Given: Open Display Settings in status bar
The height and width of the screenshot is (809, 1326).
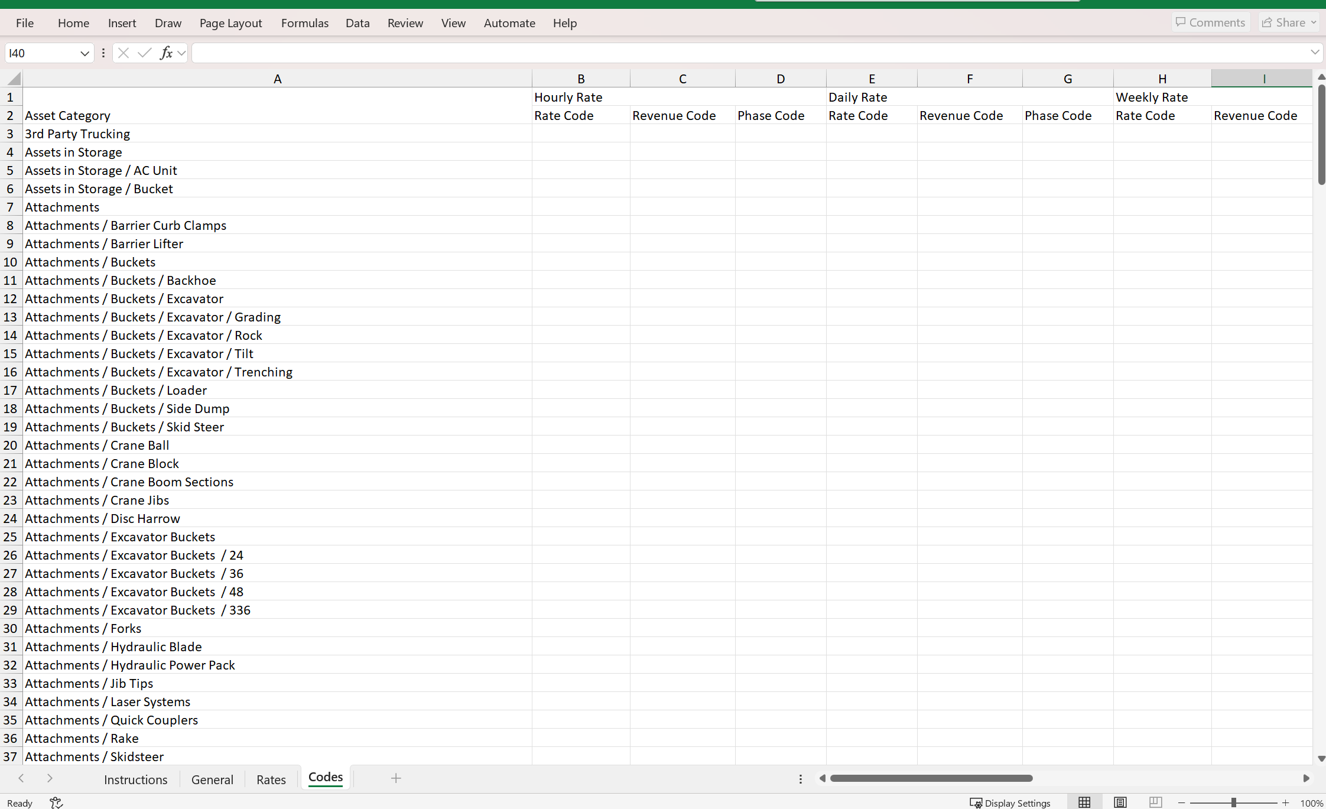Looking at the screenshot, I should point(1010,802).
